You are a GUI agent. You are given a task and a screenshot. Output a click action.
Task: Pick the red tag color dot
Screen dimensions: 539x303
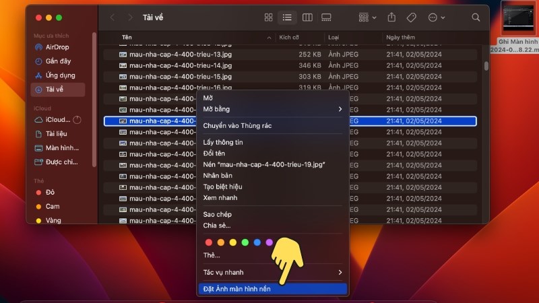pos(209,242)
